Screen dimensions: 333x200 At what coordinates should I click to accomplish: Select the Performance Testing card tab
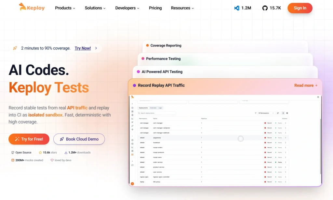163,59
